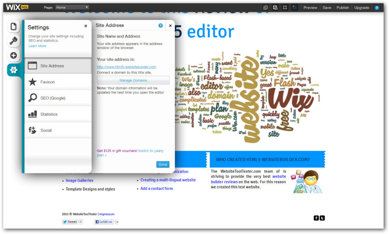Click the Add element plus icon
This screenshot has height=234, width=389.
tap(14, 56)
